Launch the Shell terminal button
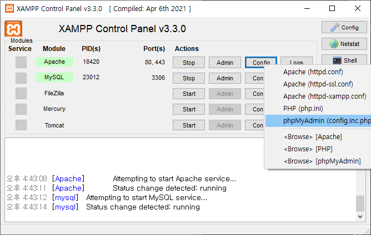 344,60
